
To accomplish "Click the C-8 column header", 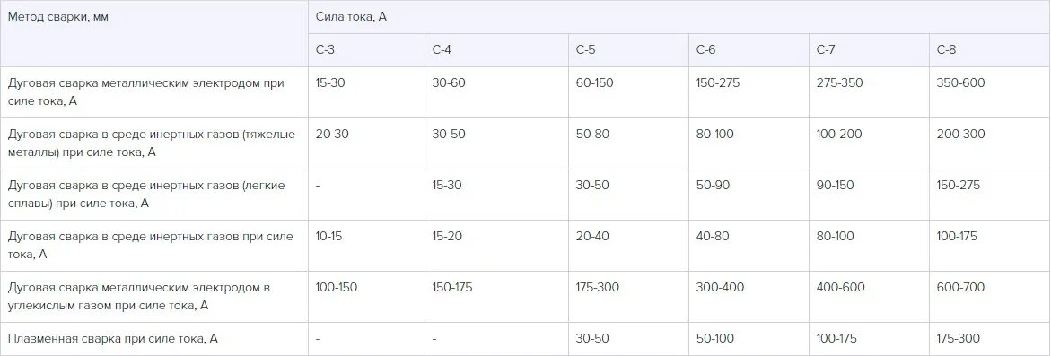I will coord(990,50).
